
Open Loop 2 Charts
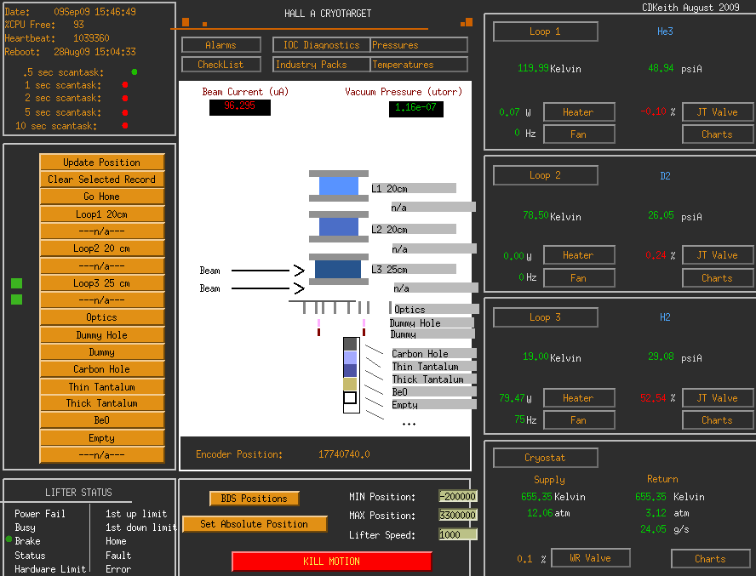point(718,277)
